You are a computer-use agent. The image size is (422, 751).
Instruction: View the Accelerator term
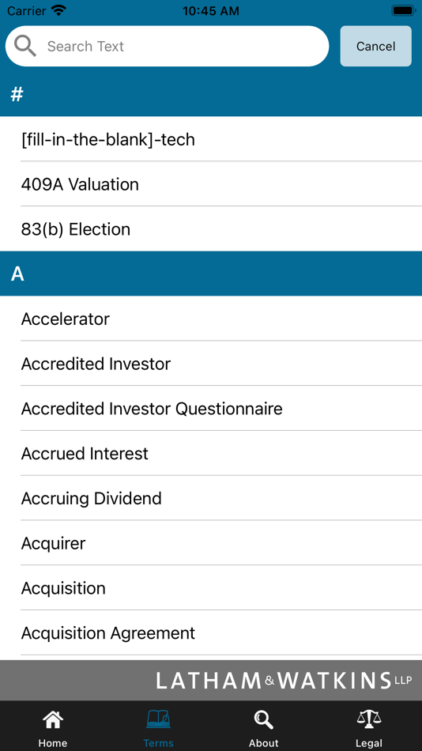point(211,319)
